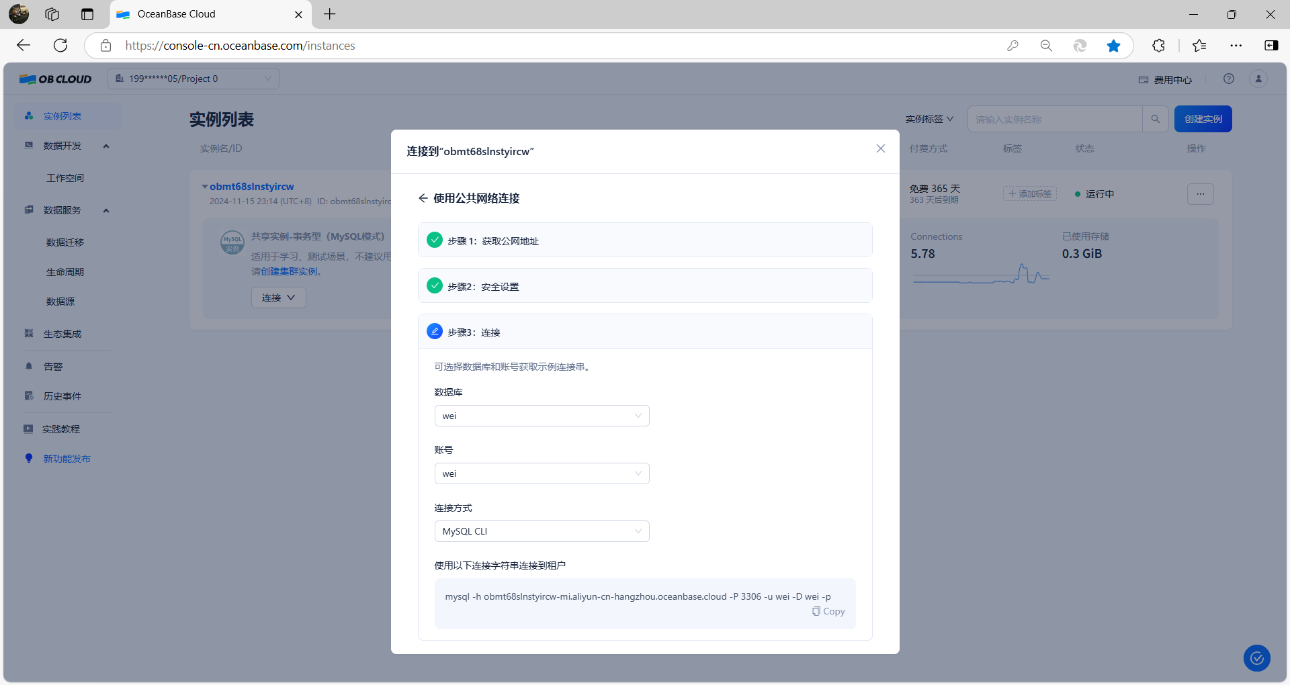
Task: Go back from public network connection
Action: [423, 198]
